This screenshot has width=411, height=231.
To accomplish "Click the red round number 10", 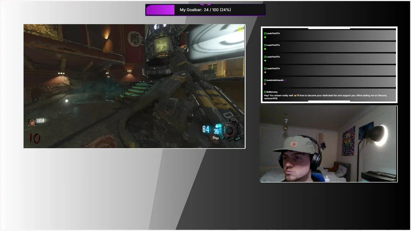I will tap(35, 138).
